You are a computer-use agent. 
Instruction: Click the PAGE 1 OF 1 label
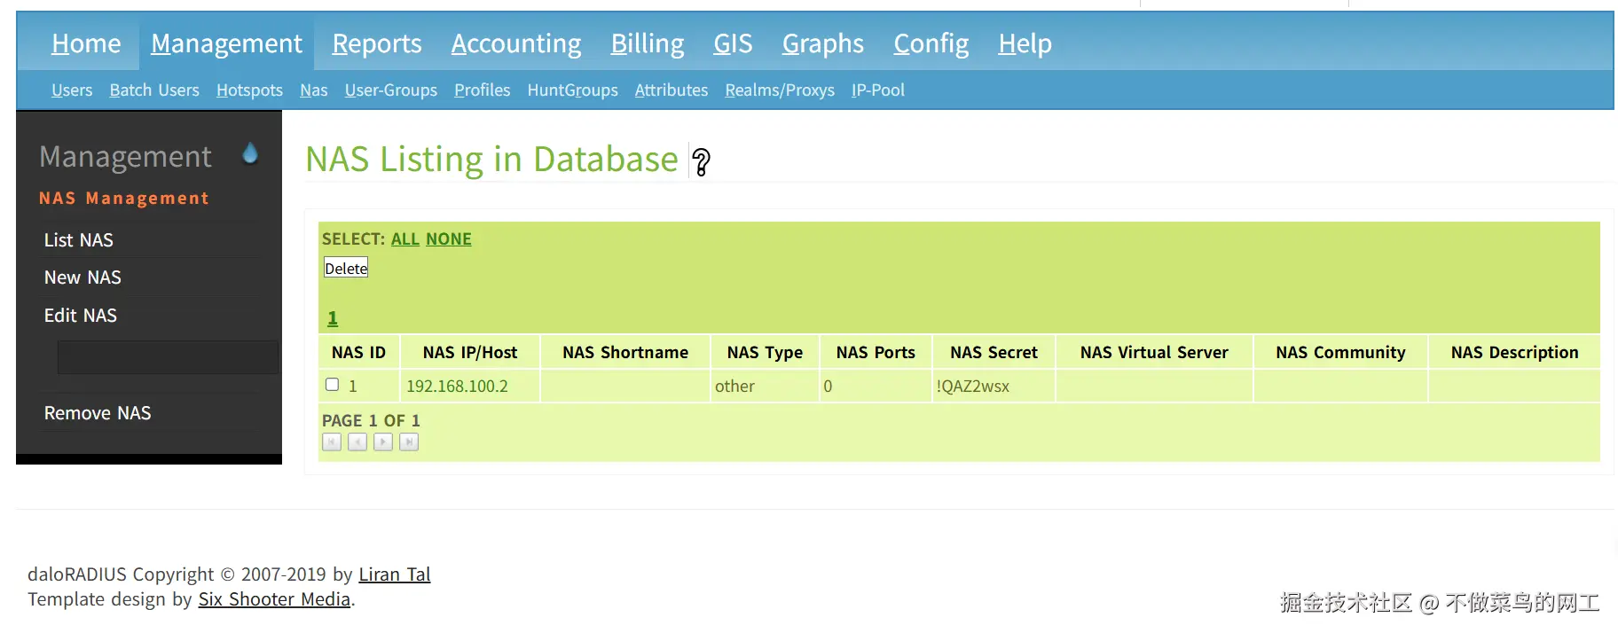[x=371, y=420]
